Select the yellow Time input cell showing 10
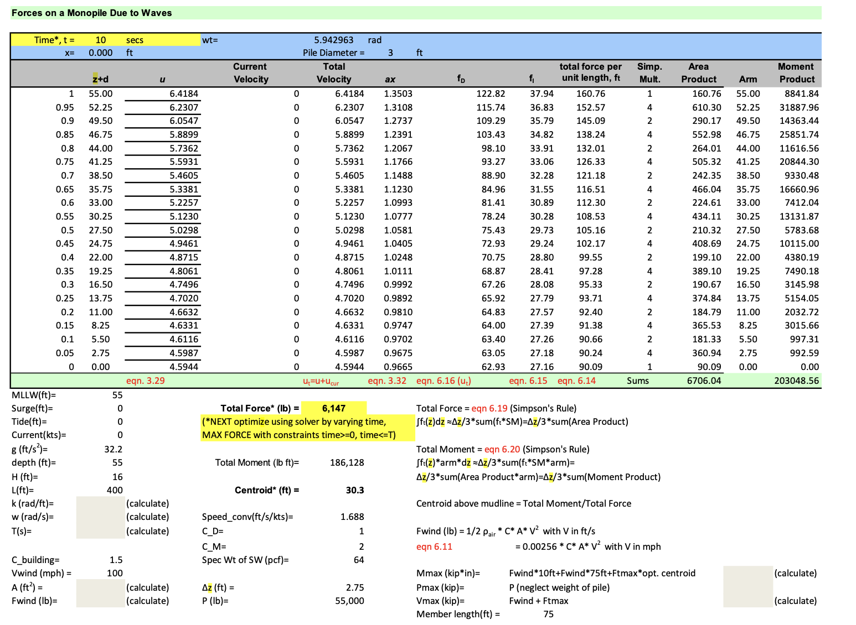856x625 pixels. pos(104,39)
